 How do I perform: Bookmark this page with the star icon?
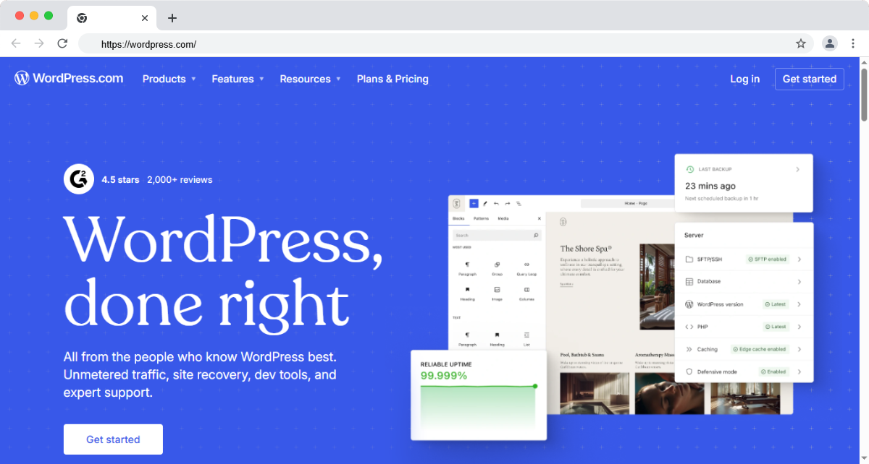801,43
